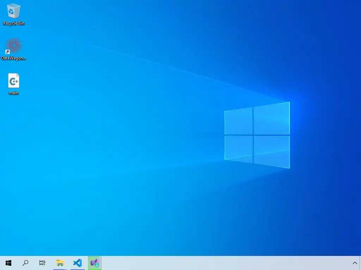Open taskbar Search magnifier
Screen dimensions: 361x270
pos(25,263)
